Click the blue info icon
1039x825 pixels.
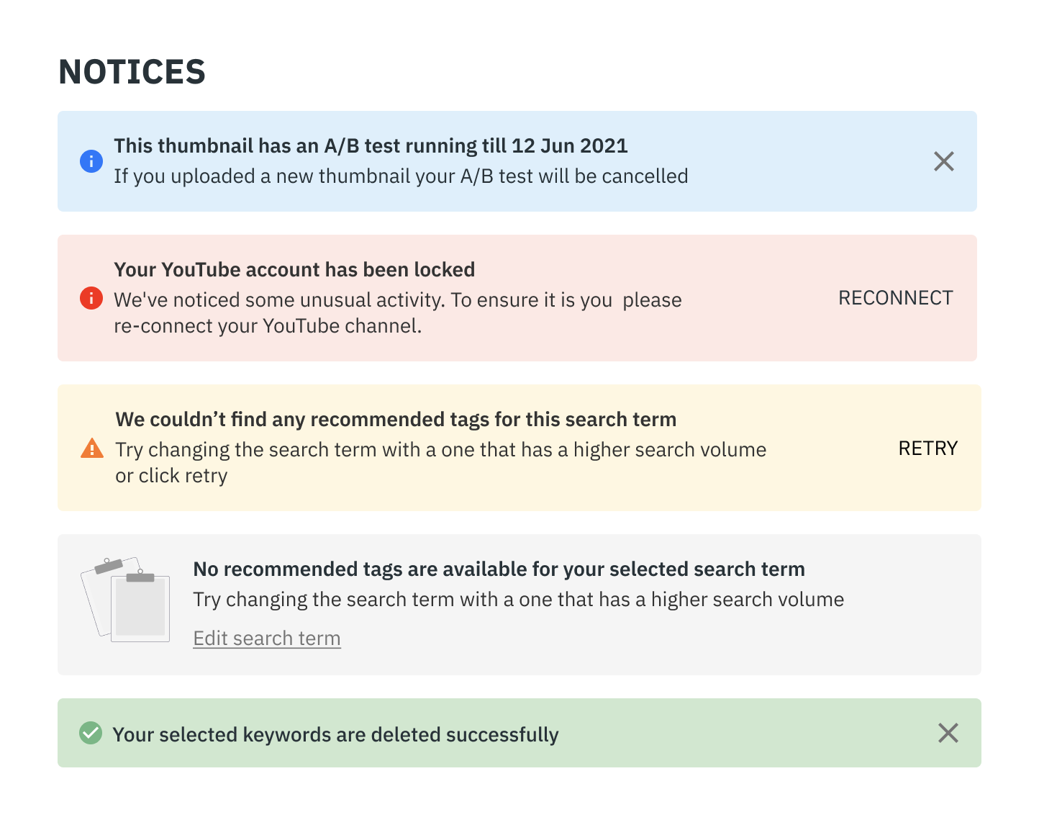[91, 161]
